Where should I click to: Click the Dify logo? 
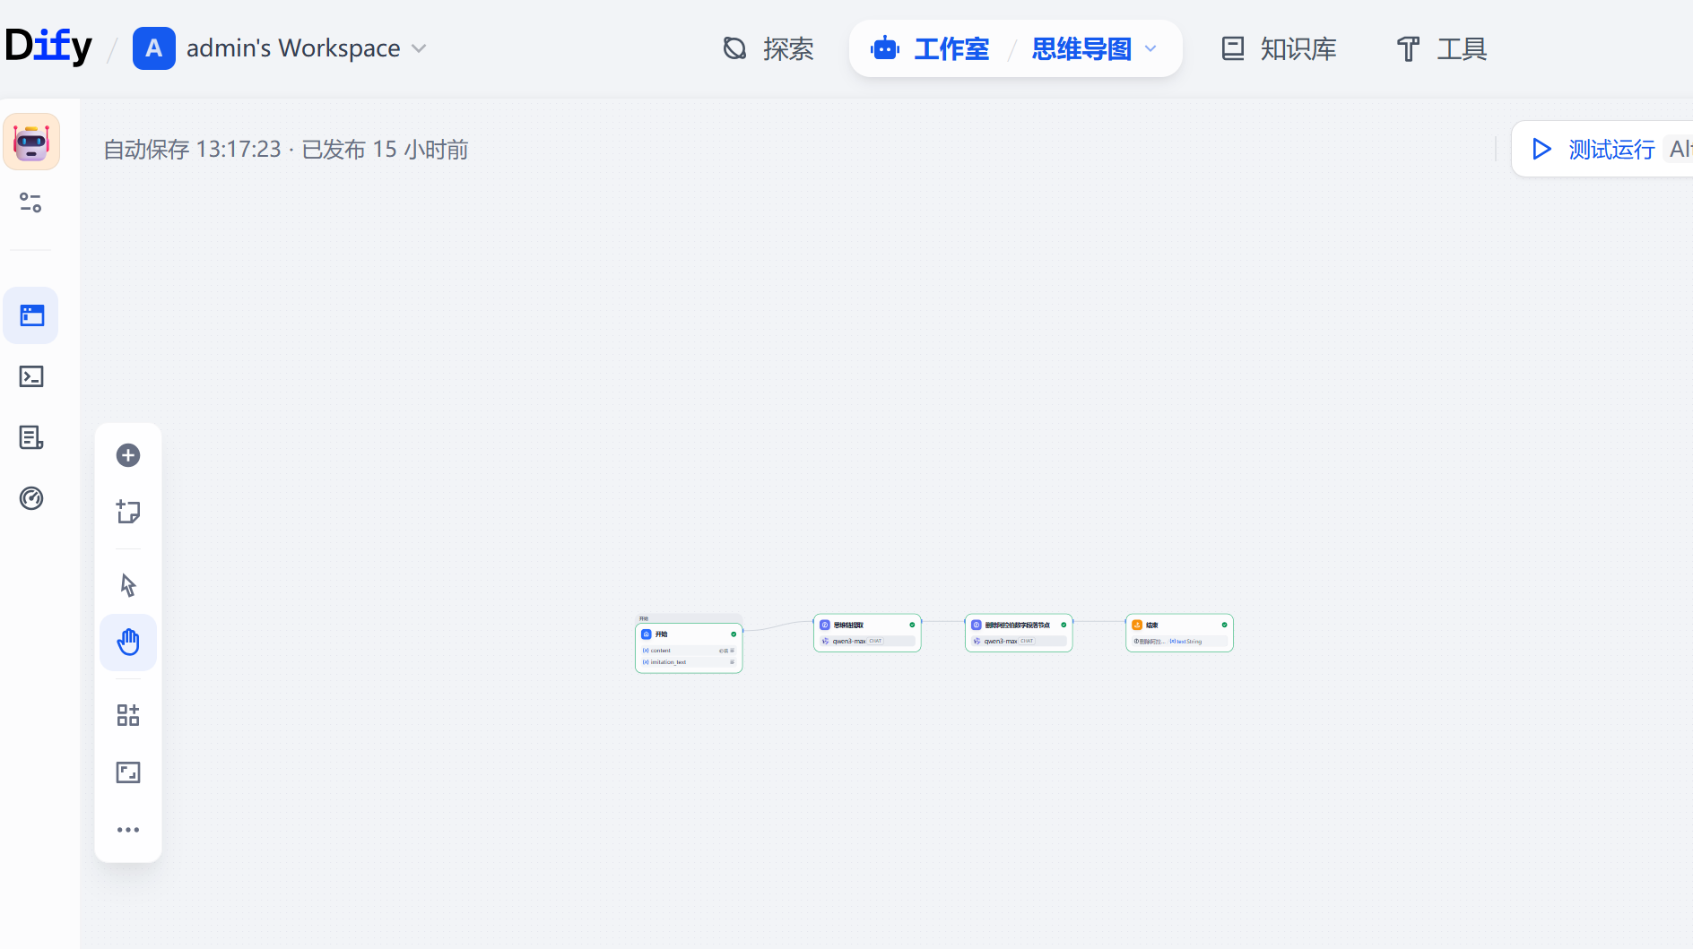(48, 47)
